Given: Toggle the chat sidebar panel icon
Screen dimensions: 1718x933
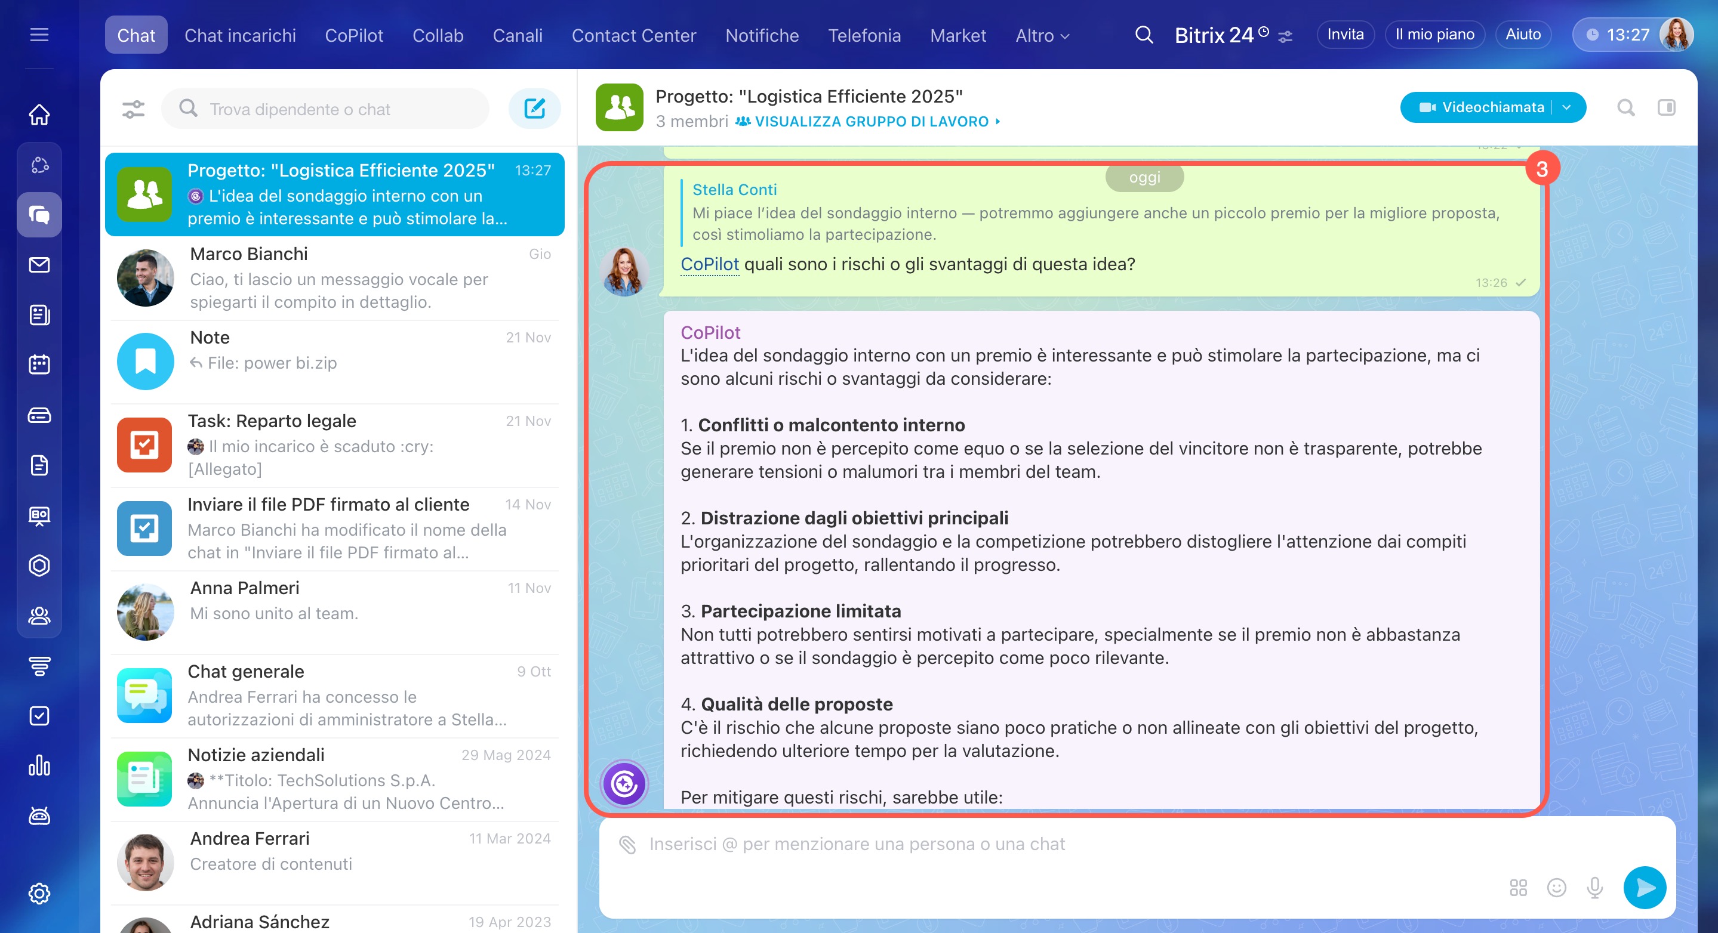Looking at the screenshot, I should point(1666,107).
